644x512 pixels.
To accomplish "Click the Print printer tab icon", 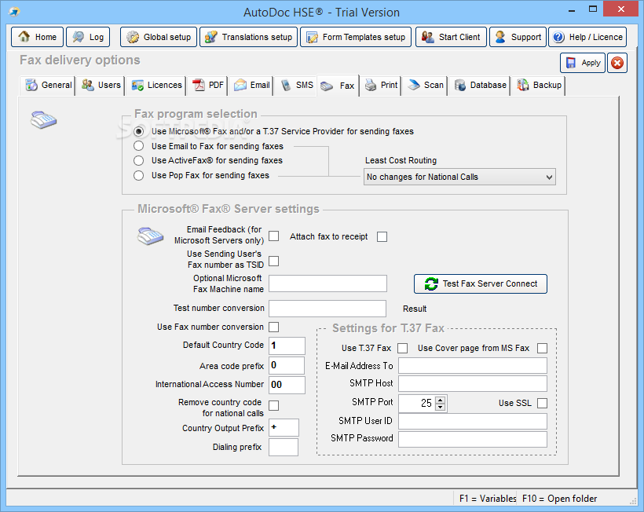I will tap(371, 85).
